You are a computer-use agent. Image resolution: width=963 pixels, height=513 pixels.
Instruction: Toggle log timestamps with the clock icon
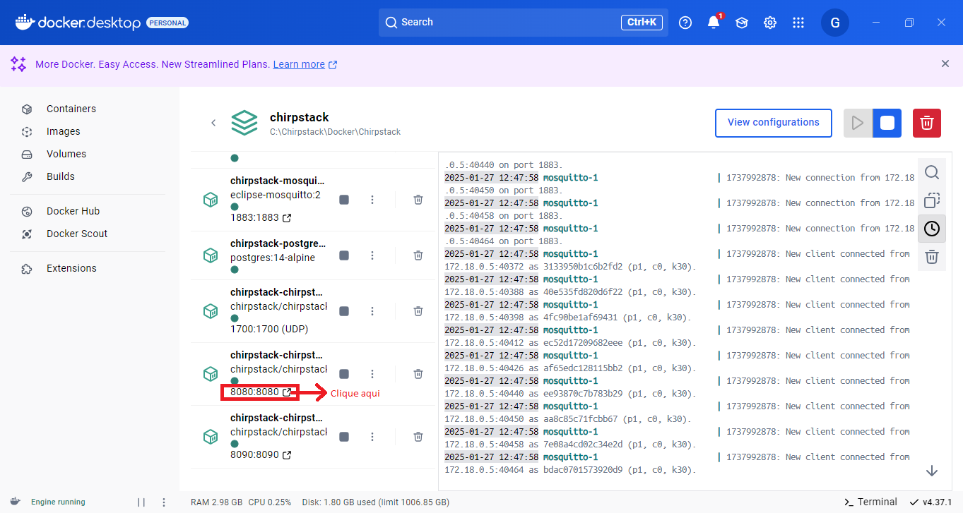[932, 229]
